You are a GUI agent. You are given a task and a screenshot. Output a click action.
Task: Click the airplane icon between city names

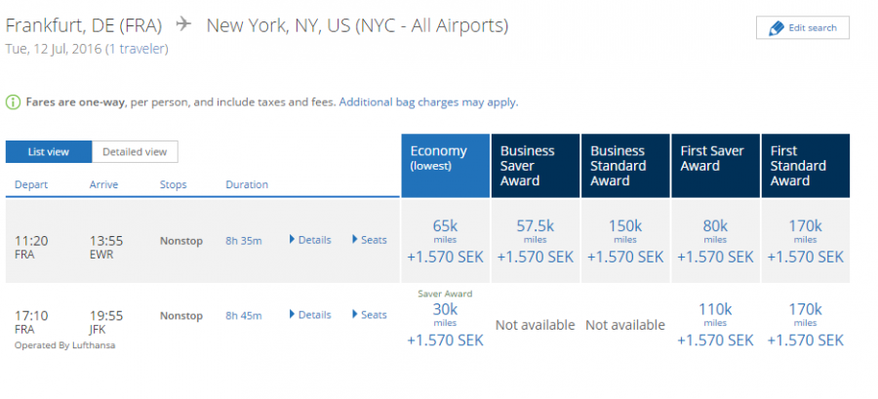(x=183, y=24)
